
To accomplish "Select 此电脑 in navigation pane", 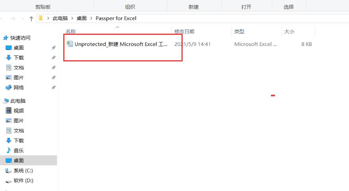I will coord(18,101).
